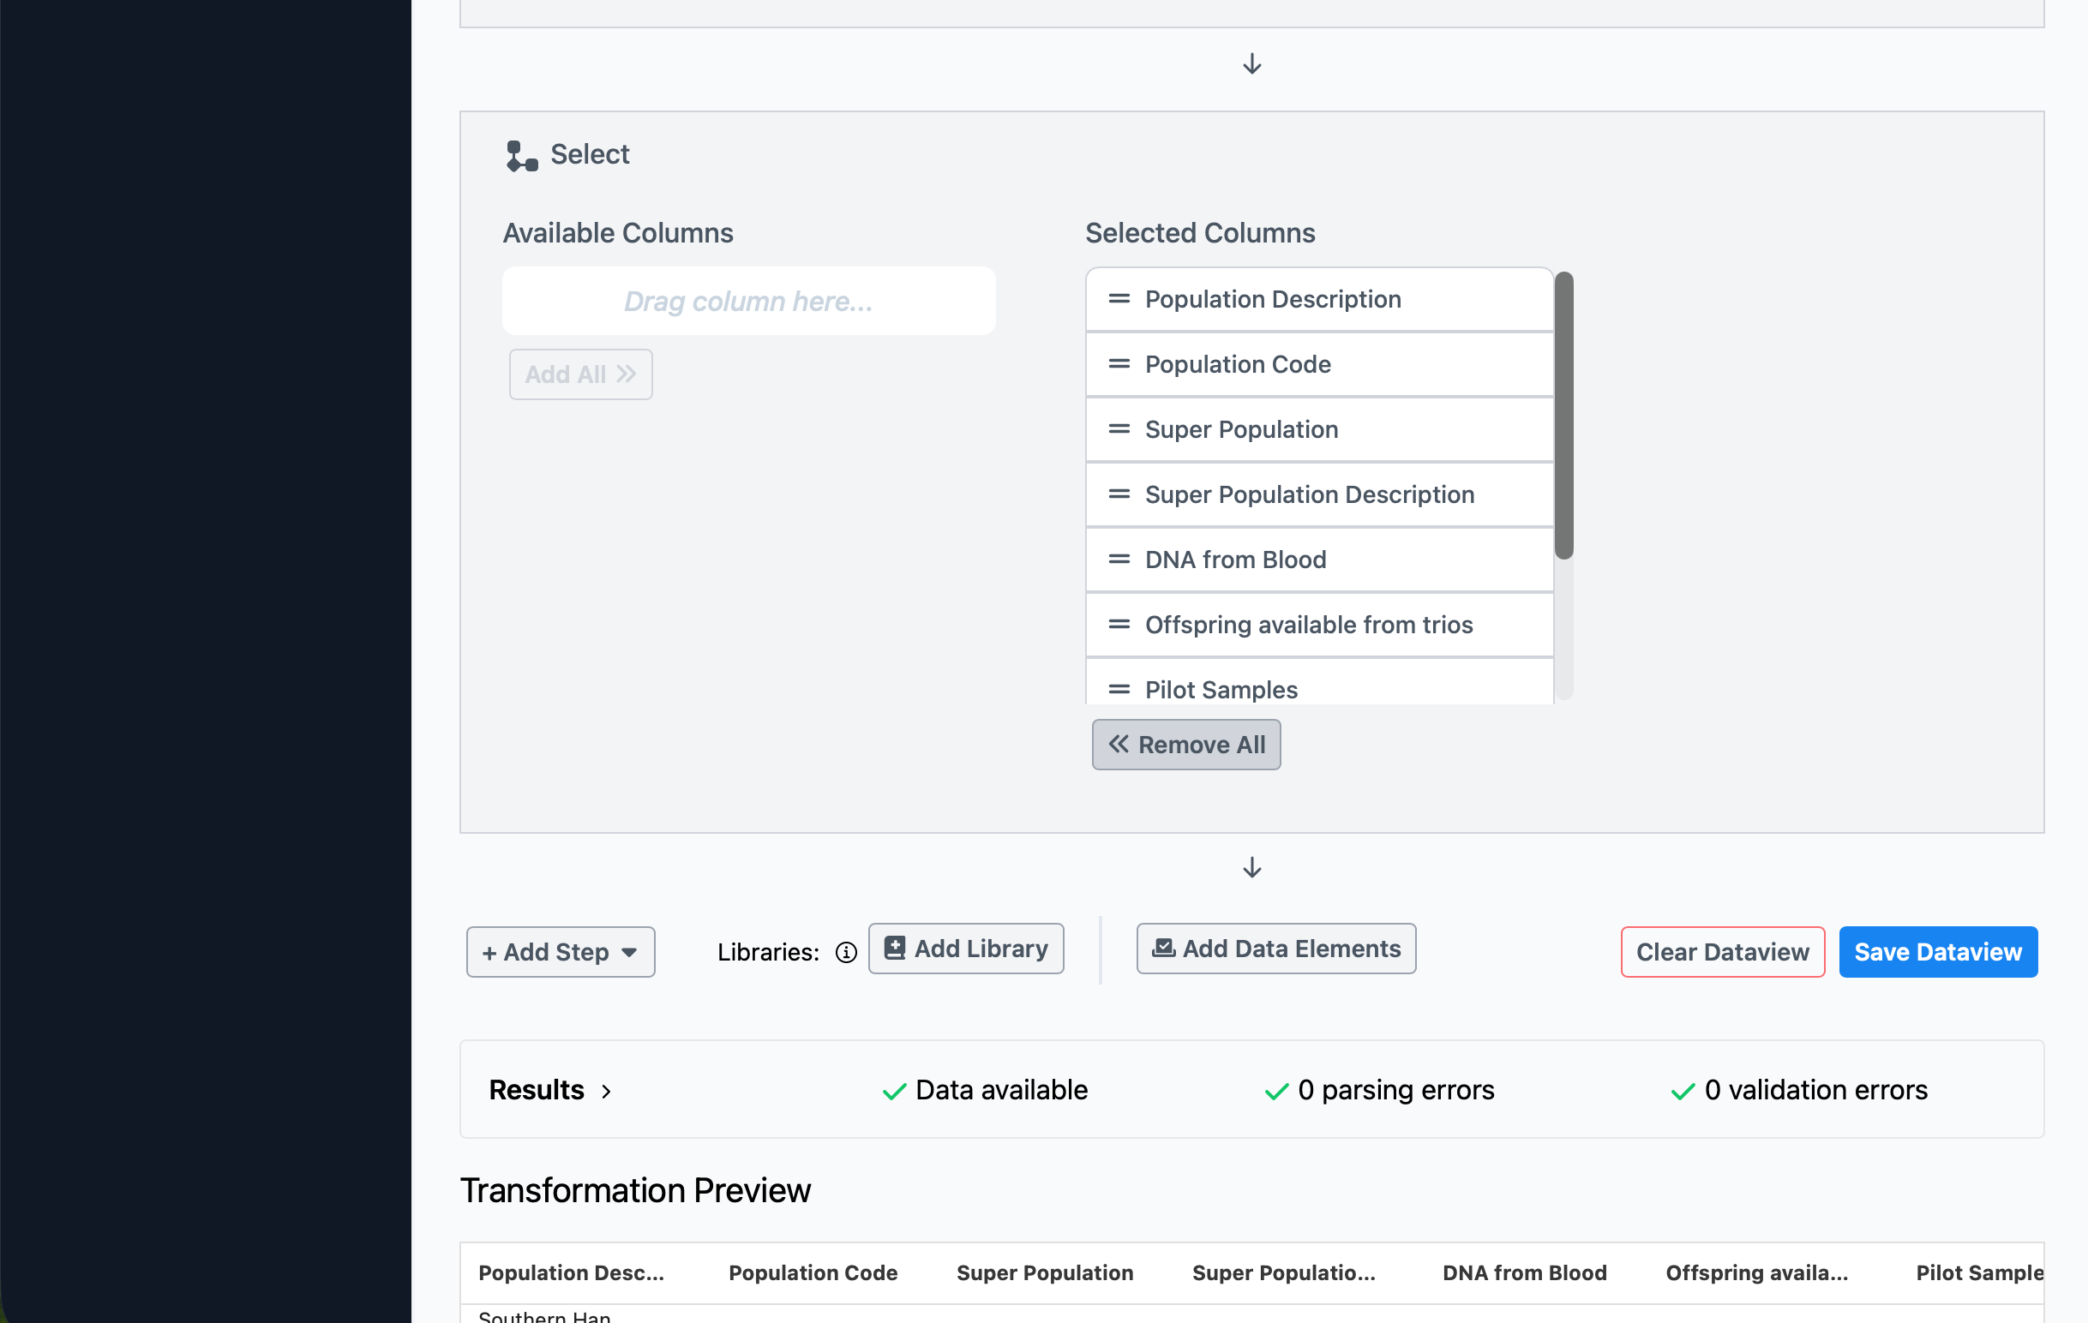Click Add All columns button

(x=580, y=374)
